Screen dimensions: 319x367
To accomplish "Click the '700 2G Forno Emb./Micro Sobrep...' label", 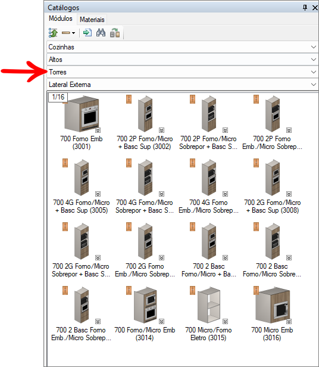I will (145, 270).
